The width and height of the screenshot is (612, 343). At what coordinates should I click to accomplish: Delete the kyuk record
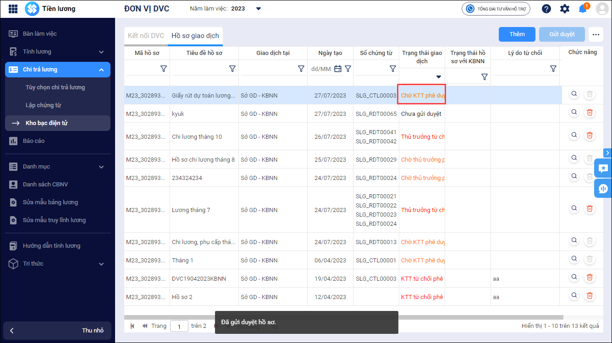[590, 112]
